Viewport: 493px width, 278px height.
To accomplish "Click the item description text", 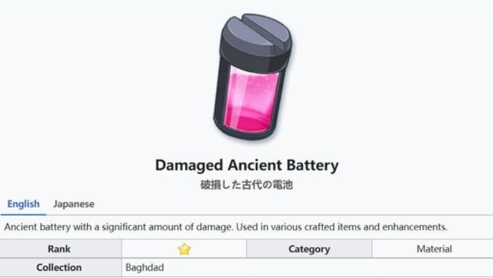I will click(225, 227).
